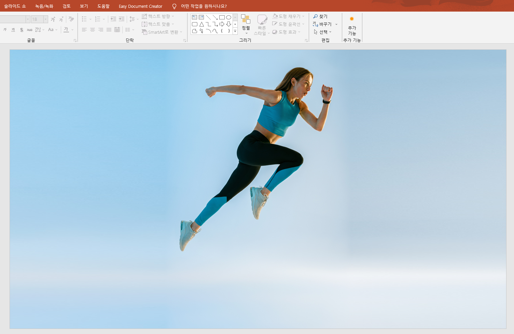The height and width of the screenshot is (334, 514).
Task: Click the '어떤 작업을 원하시나요?' search box
Action: click(x=204, y=6)
